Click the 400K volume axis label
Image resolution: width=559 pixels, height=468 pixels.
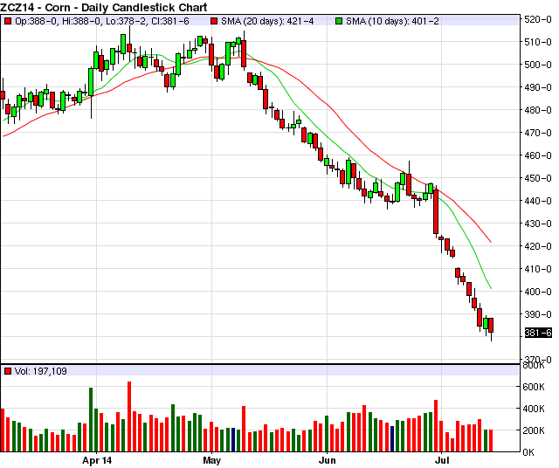point(534,409)
